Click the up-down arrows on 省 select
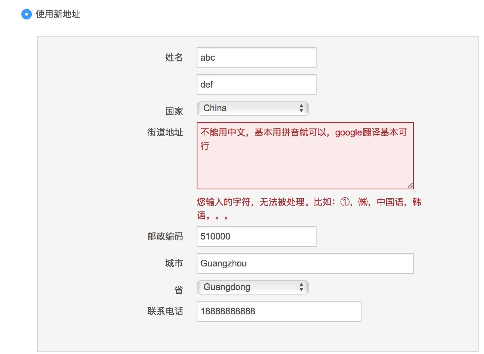484x354 pixels. pyautogui.click(x=301, y=287)
